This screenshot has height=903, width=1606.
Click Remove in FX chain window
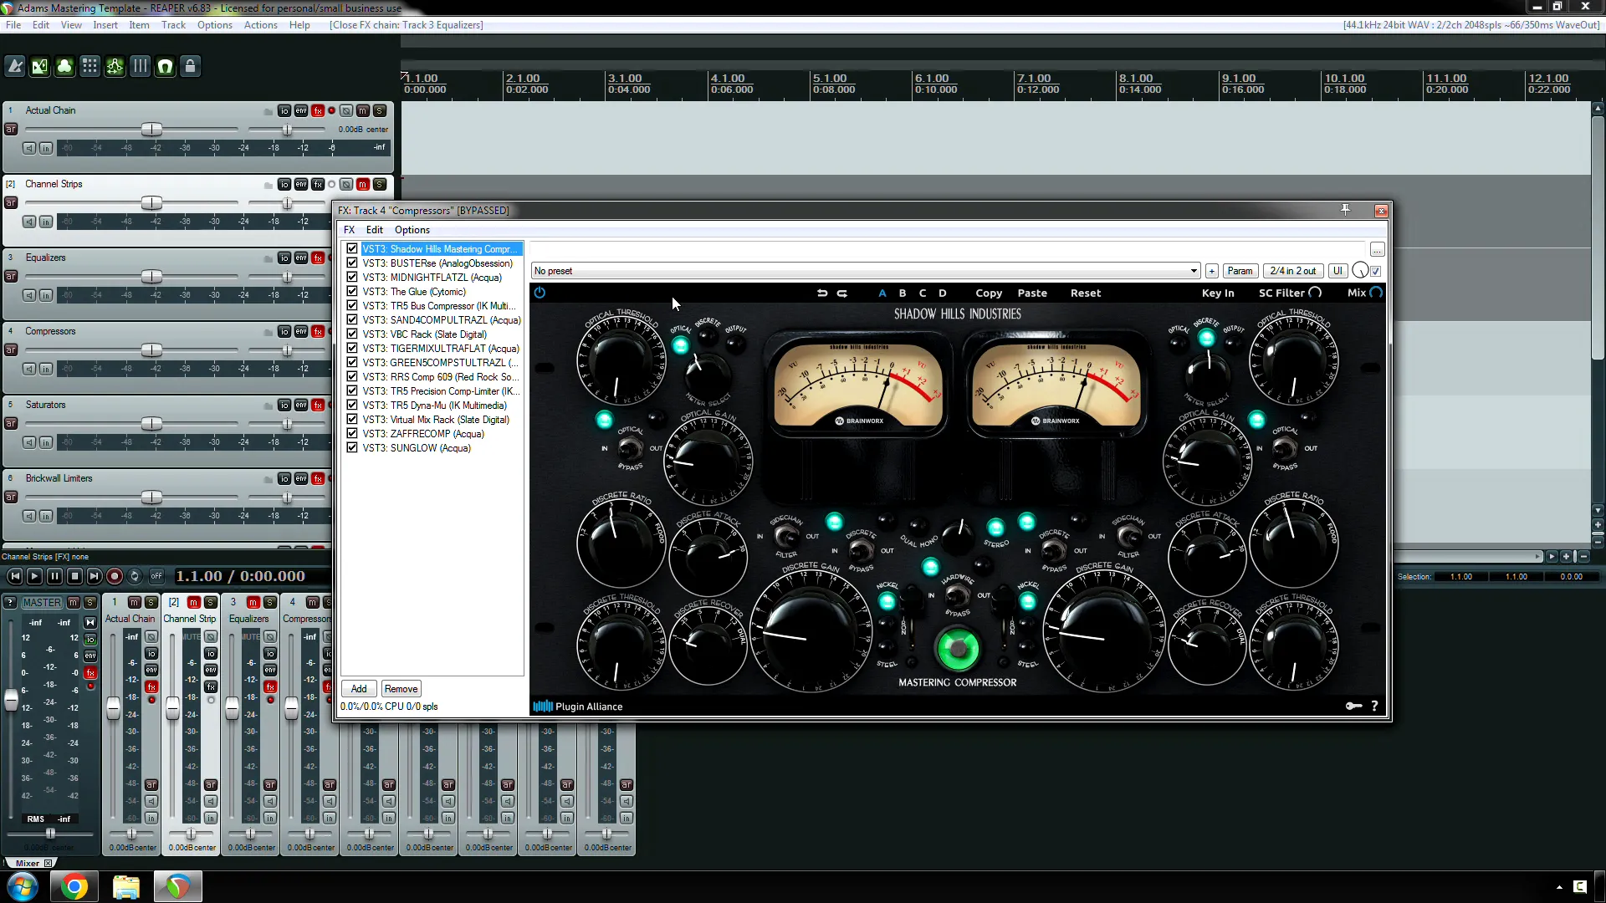point(401,689)
